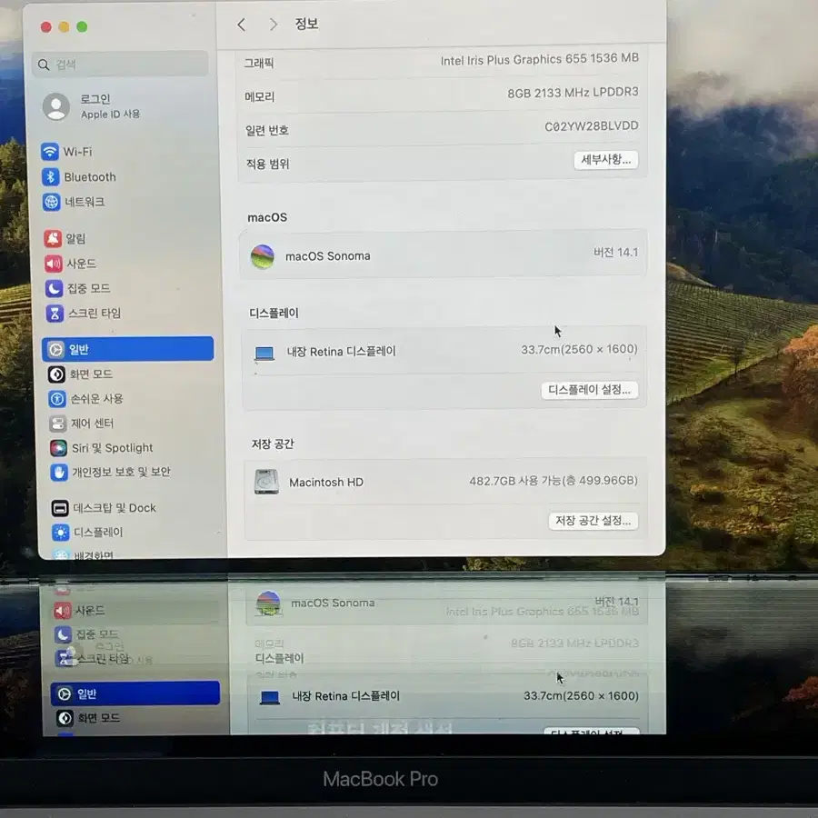Click memory value 8GB 2133 MHz LPDDR3
818x818 pixels.
click(x=573, y=93)
